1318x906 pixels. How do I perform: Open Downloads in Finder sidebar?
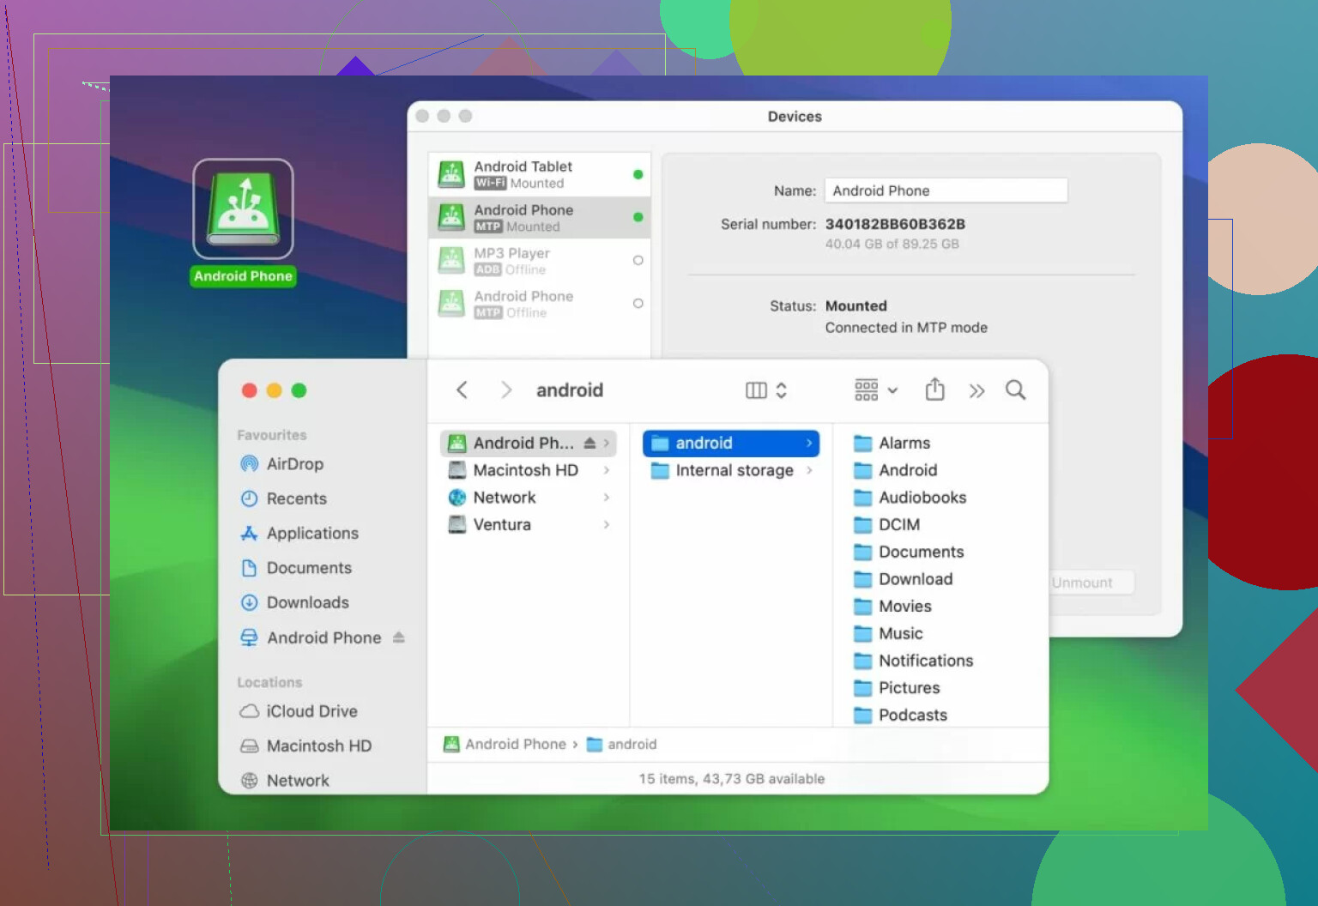click(x=294, y=602)
